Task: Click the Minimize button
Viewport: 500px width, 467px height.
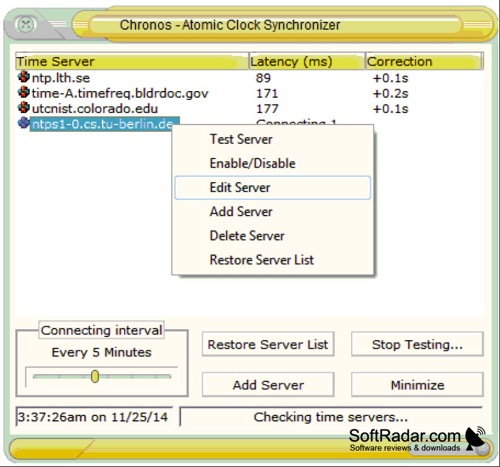Action: click(417, 385)
